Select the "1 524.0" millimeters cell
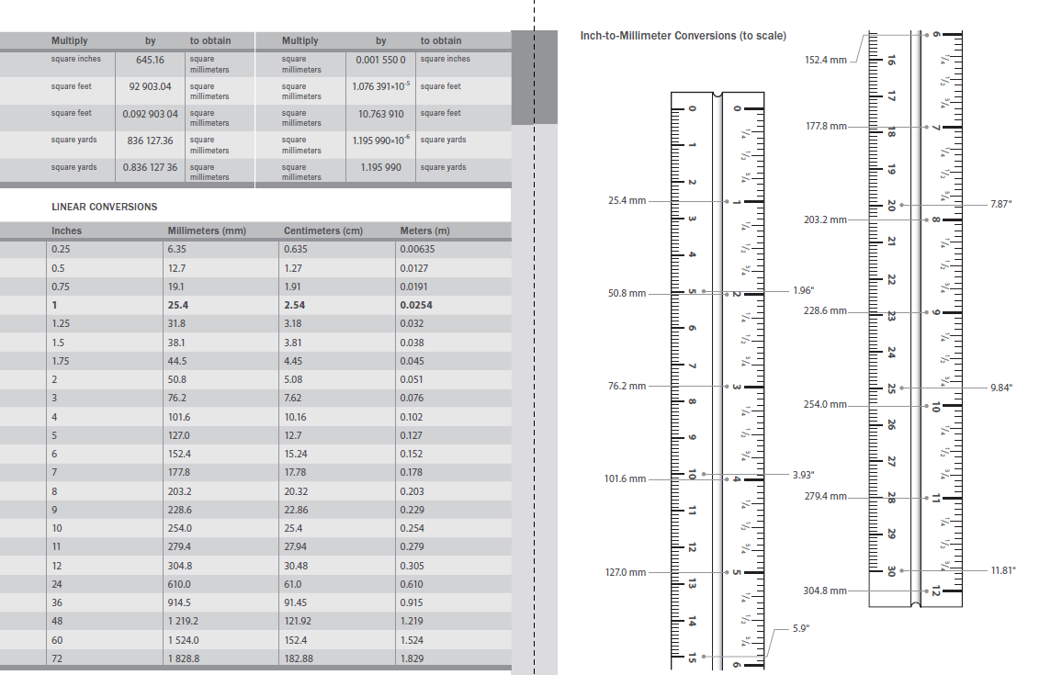Viewport: 1051px width, 675px height. 183,640
